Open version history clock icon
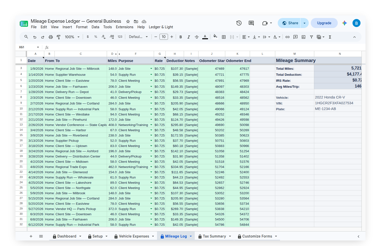The image size is (381, 246). tap(239, 23)
